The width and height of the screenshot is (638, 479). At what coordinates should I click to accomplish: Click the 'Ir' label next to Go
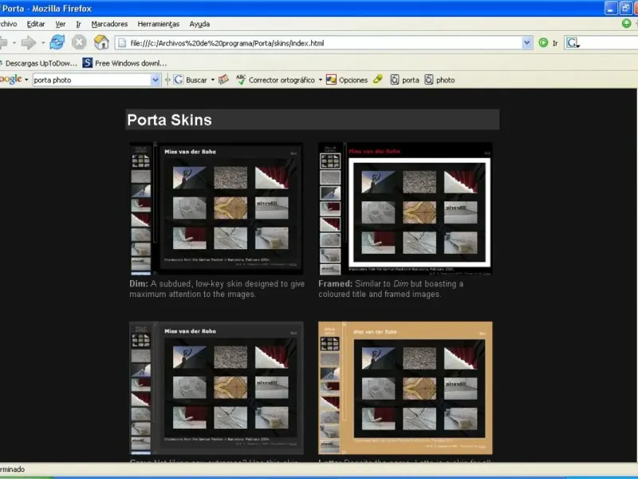554,43
